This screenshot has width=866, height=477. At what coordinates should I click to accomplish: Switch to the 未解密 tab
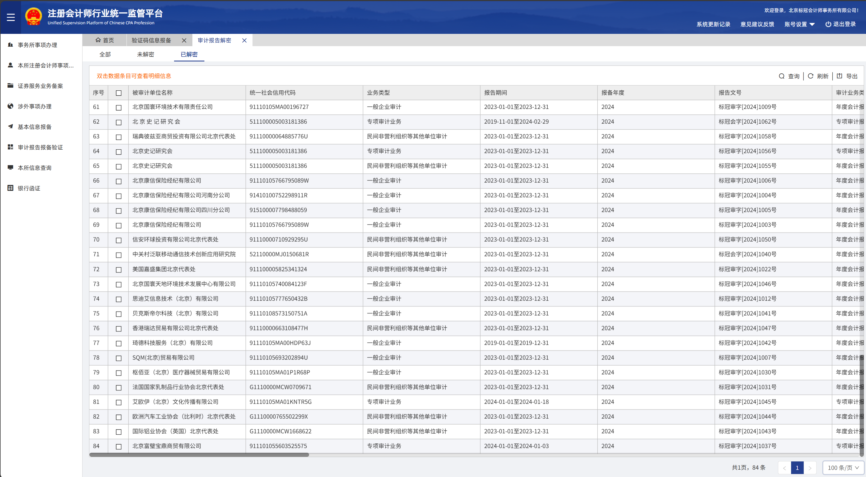145,54
